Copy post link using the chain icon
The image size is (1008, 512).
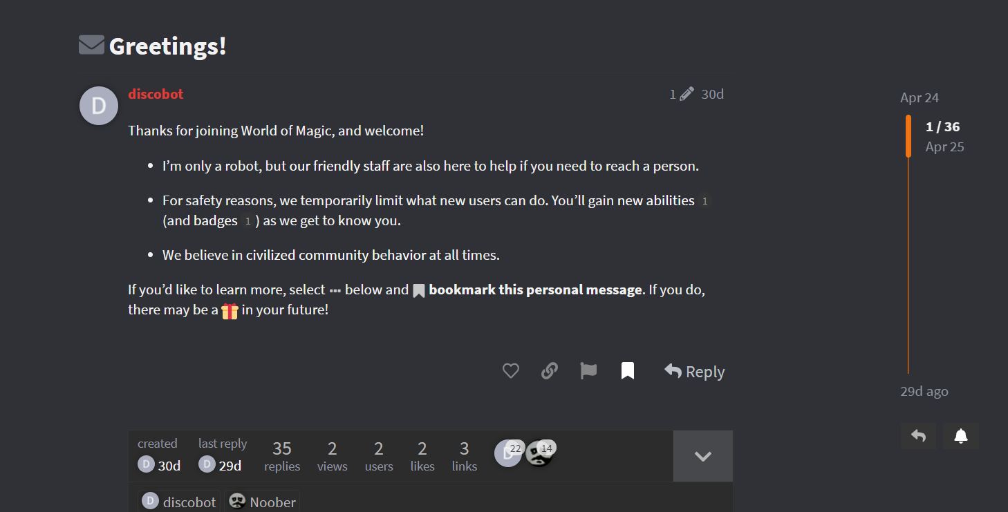coord(550,371)
